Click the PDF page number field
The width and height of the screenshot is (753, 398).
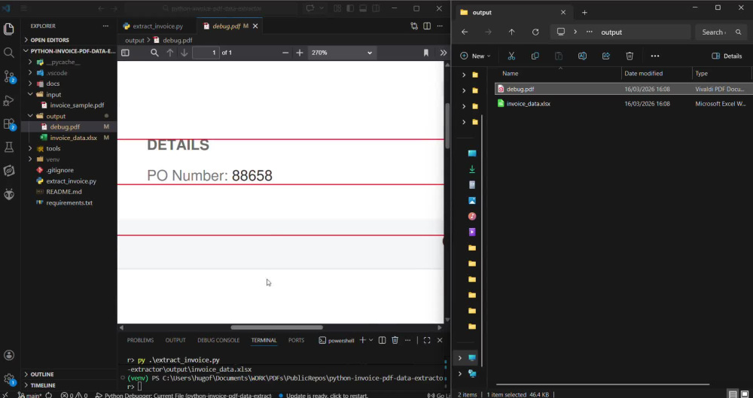coord(206,53)
